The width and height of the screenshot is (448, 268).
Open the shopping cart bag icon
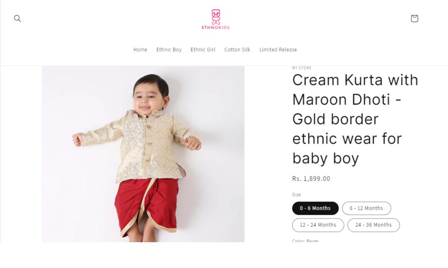(414, 19)
